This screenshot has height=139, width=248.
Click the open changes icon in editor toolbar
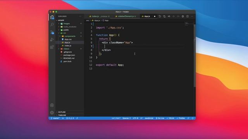[x=164, y=16]
